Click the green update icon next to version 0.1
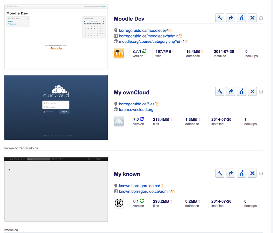 (x=142, y=201)
